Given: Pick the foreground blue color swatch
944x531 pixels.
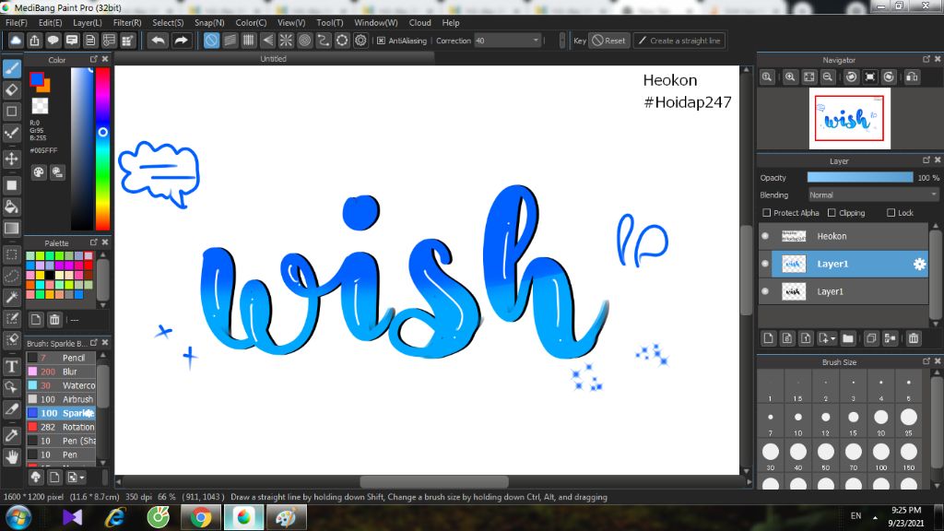Looking at the screenshot, I should pos(36,79).
